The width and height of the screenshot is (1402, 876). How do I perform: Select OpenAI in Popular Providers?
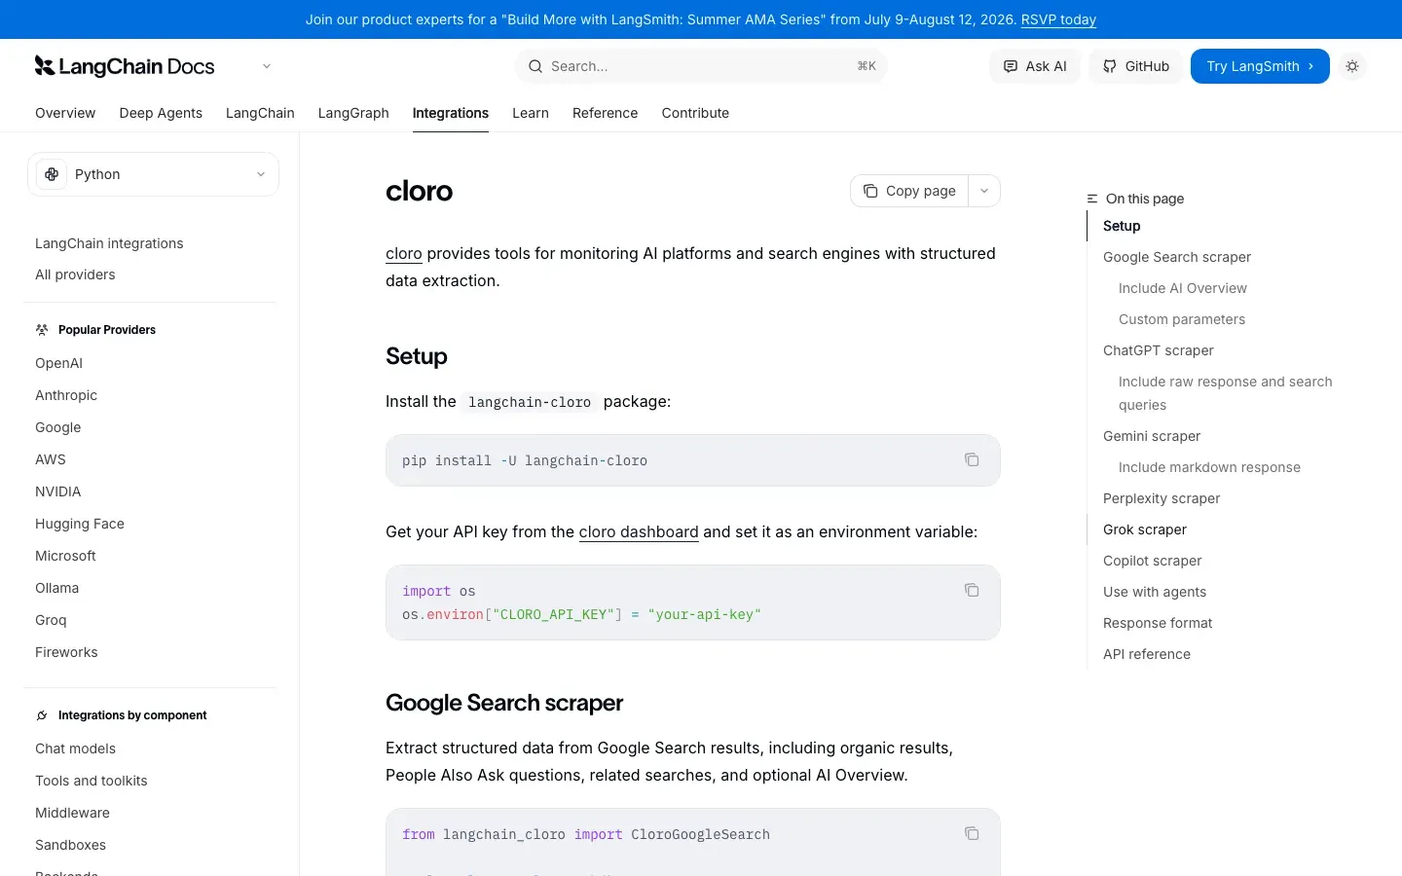[x=58, y=363]
